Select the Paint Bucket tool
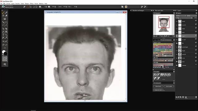This screenshot has height=111, width=198. tap(3, 16)
